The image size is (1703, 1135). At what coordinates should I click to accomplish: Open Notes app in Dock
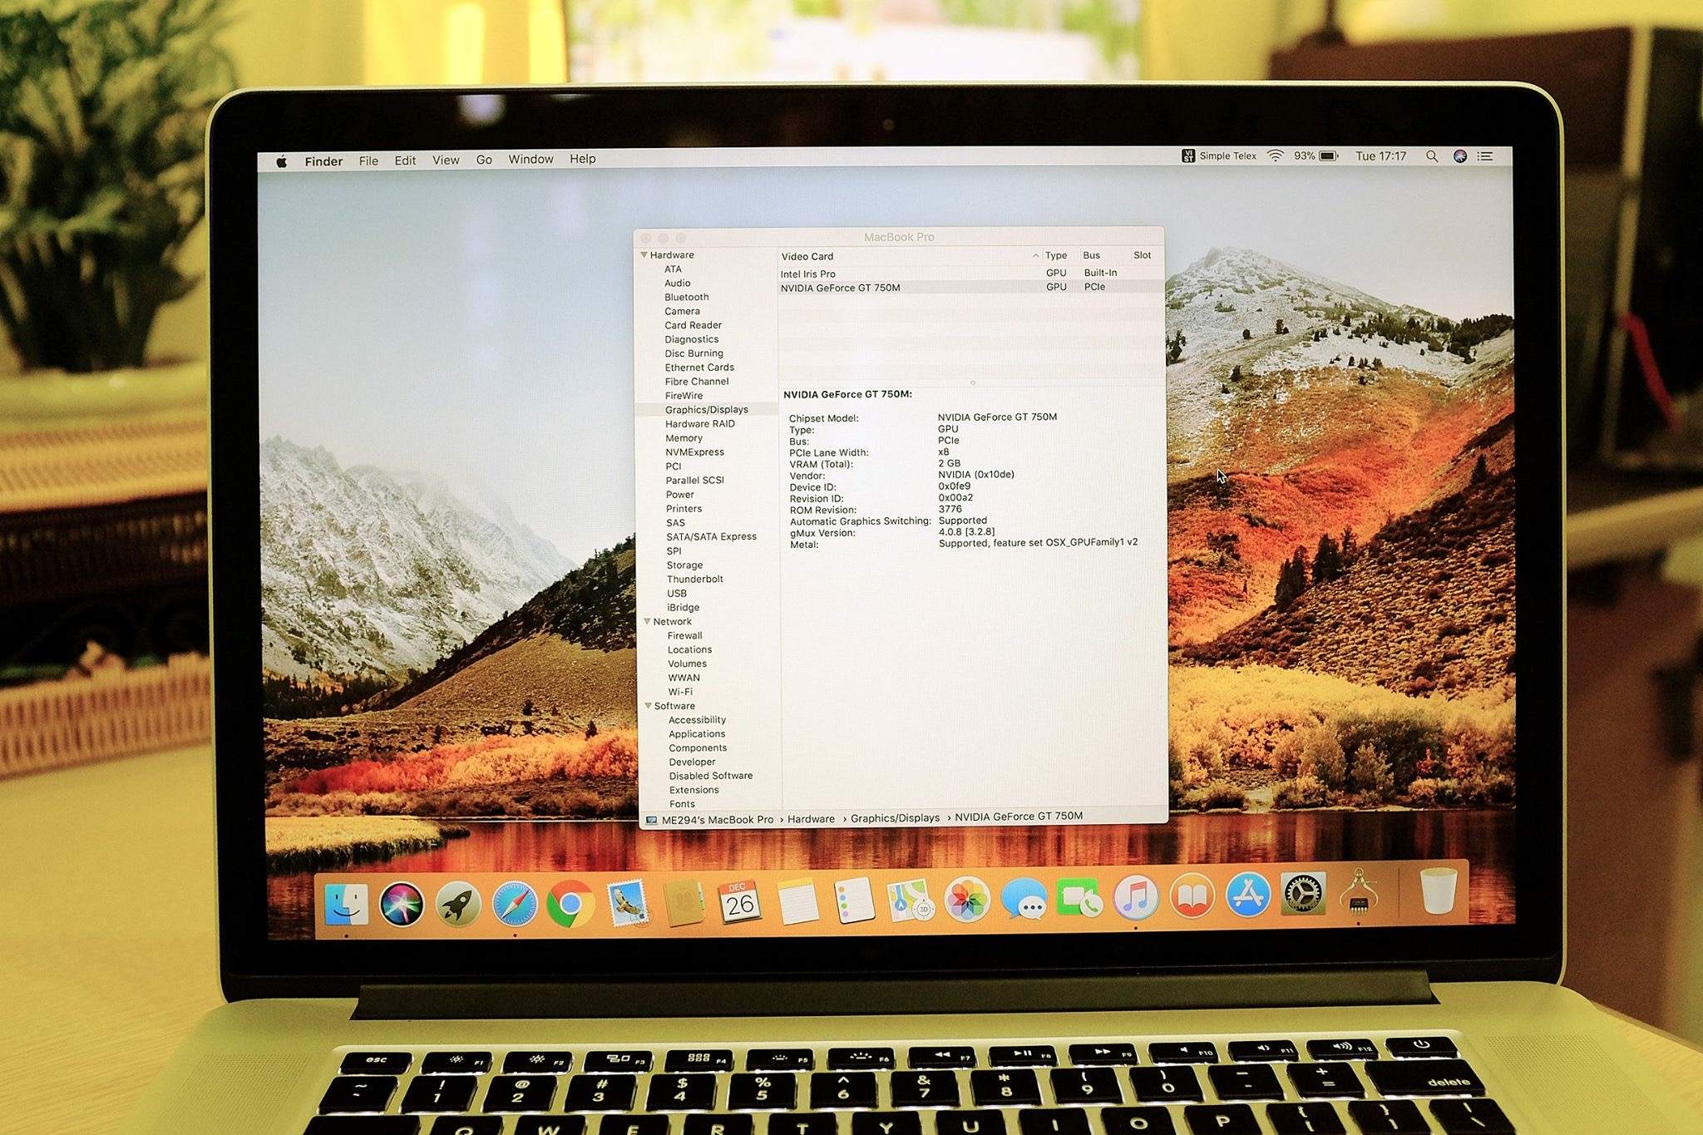(x=797, y=901)
